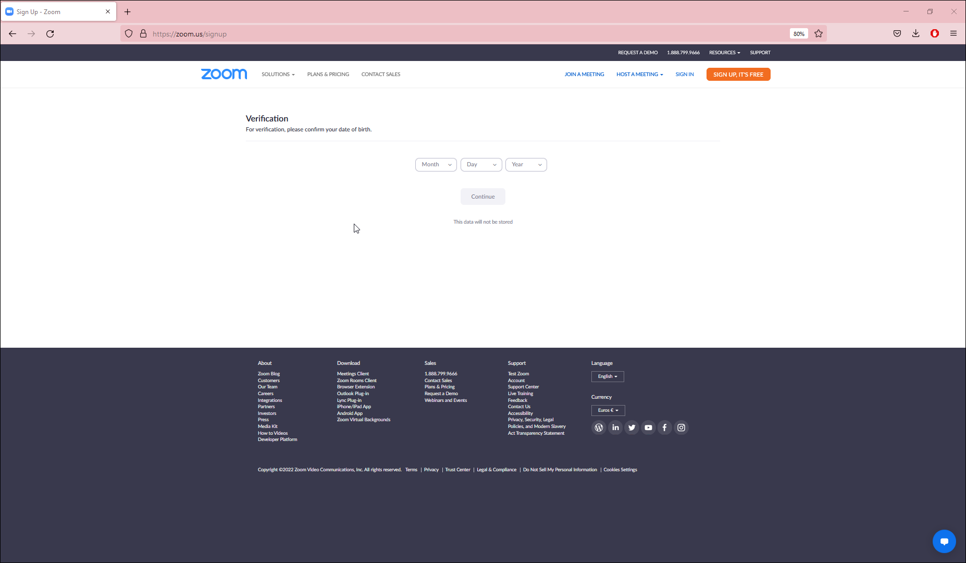The image size is (966, 563).
Task: Expand the Solutions menu
Action: tap(278, 75)
